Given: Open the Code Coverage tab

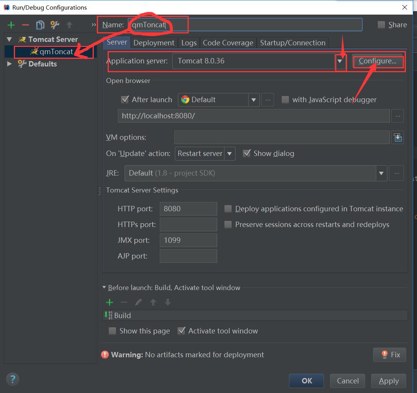Looking at the screenshot, I should point(228,43).
